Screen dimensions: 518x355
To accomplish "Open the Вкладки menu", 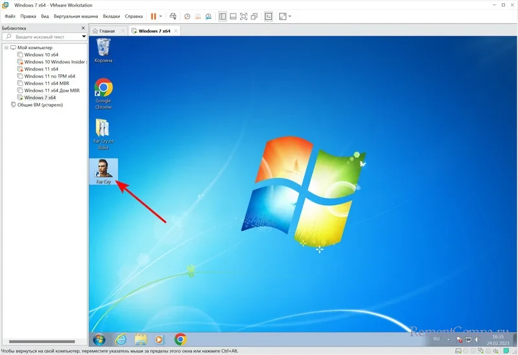I will [111, 16].
